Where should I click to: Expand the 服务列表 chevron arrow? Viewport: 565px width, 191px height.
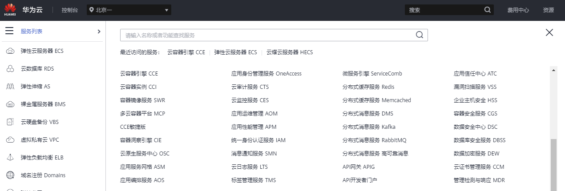[99, 32]
